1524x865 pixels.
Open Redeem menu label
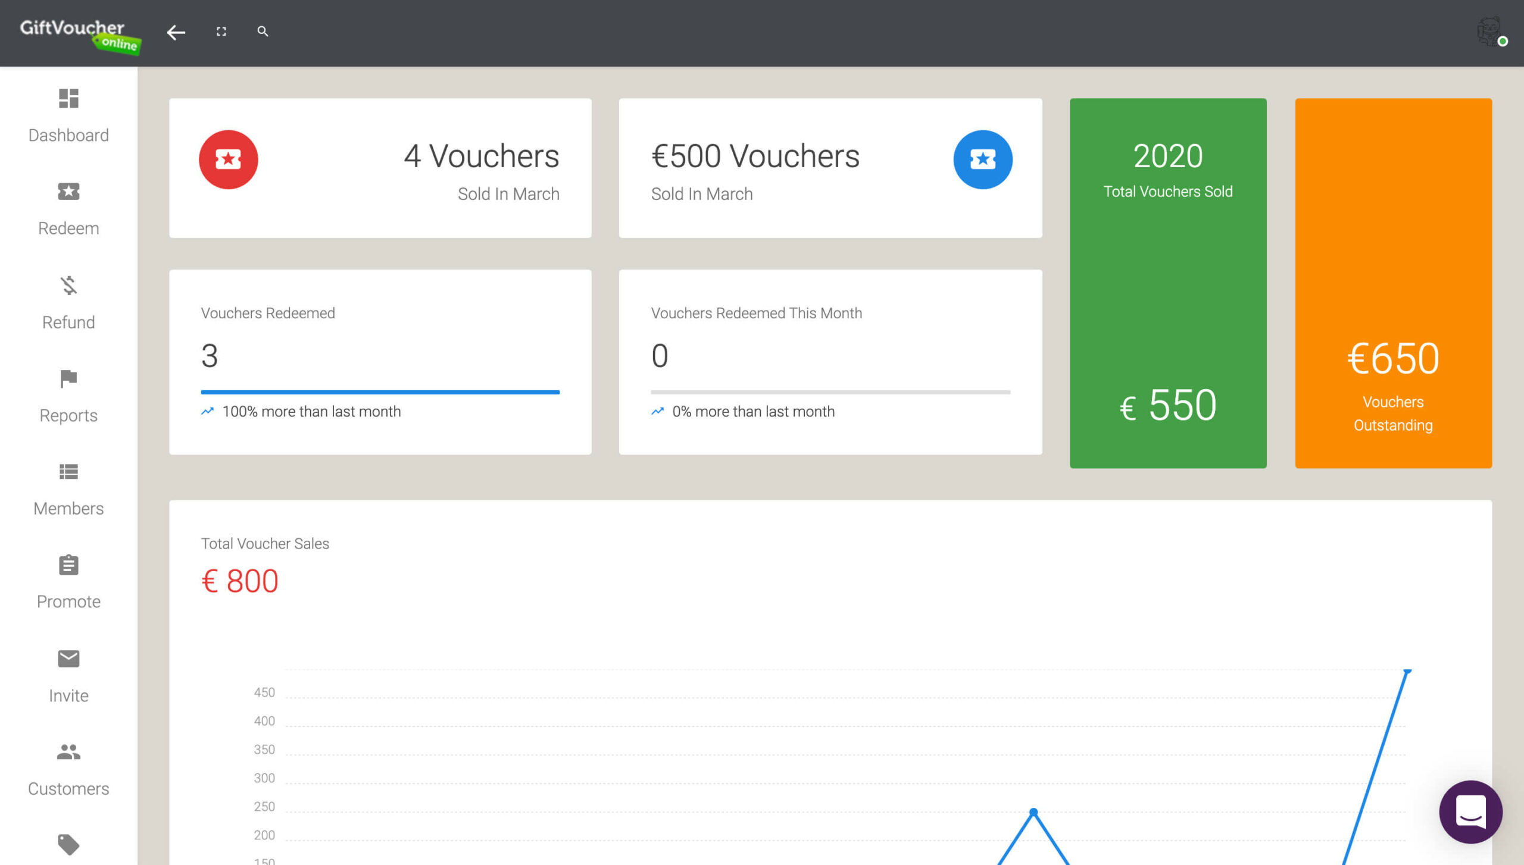68,228
